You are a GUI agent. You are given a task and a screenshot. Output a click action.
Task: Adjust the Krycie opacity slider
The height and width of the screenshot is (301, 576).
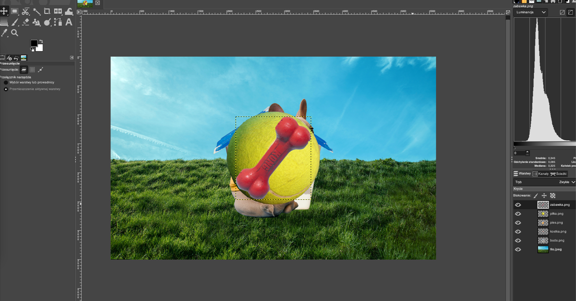coord(544,189)
